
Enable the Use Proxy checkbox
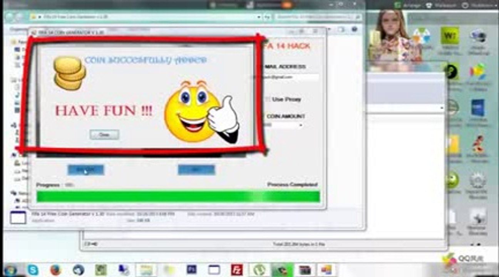click(x=268, y=99)
